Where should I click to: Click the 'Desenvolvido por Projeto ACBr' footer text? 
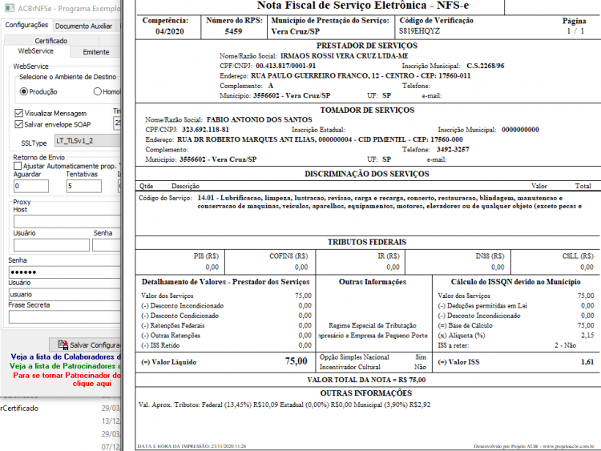click(x=534, y=446)
